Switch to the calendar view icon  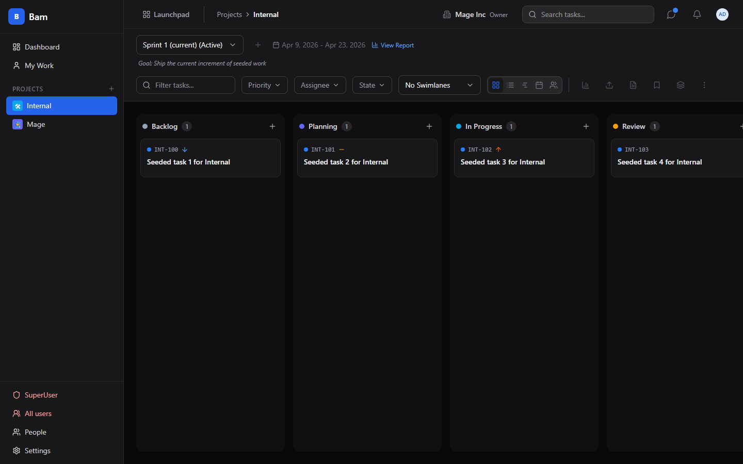click(x=539, y=85)
